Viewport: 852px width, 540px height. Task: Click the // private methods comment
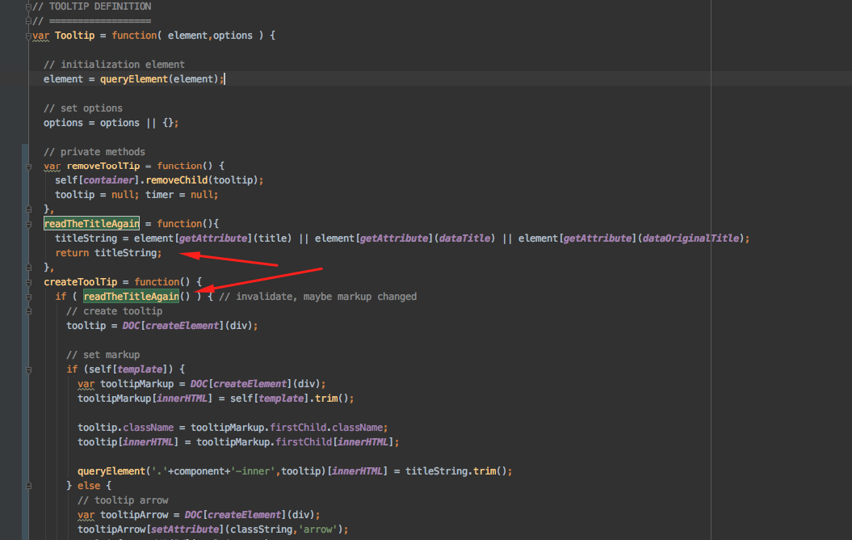[94, 151]
